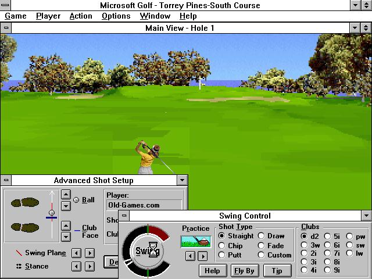Select the 2i club

click(309, 253)
